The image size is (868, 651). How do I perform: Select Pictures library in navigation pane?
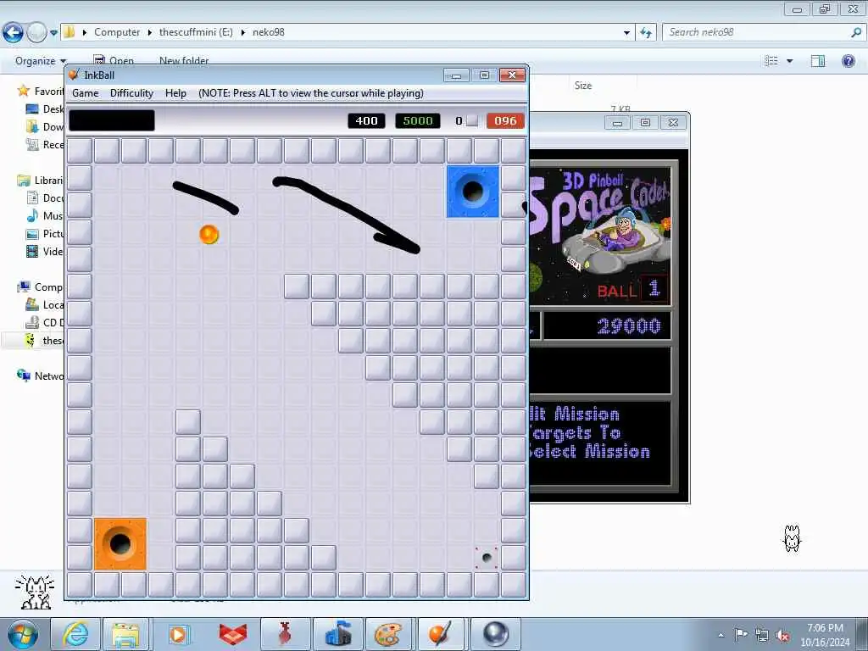click(x=46, y=234)
